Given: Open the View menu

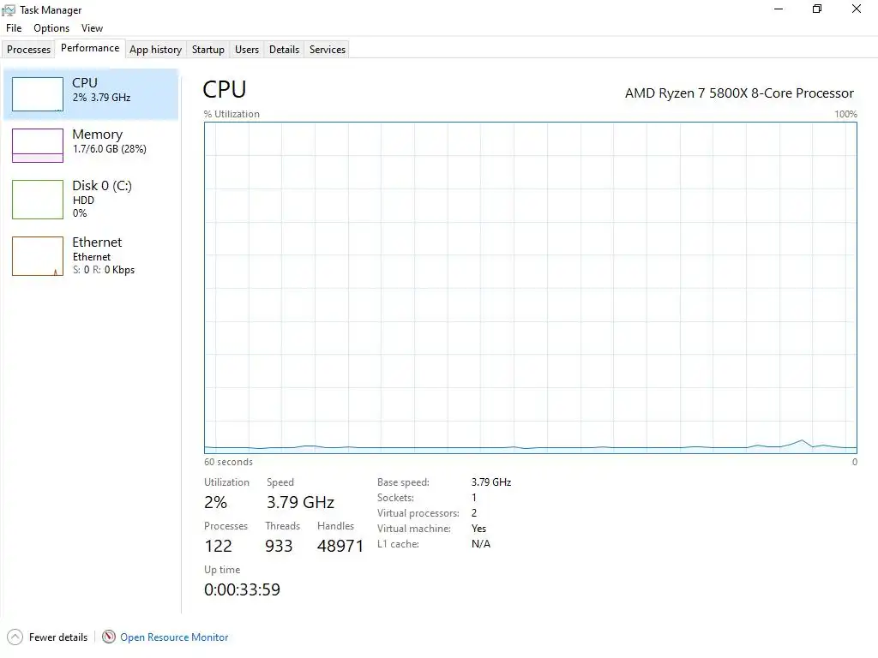Looking at the screenshot, I should 92,28.
